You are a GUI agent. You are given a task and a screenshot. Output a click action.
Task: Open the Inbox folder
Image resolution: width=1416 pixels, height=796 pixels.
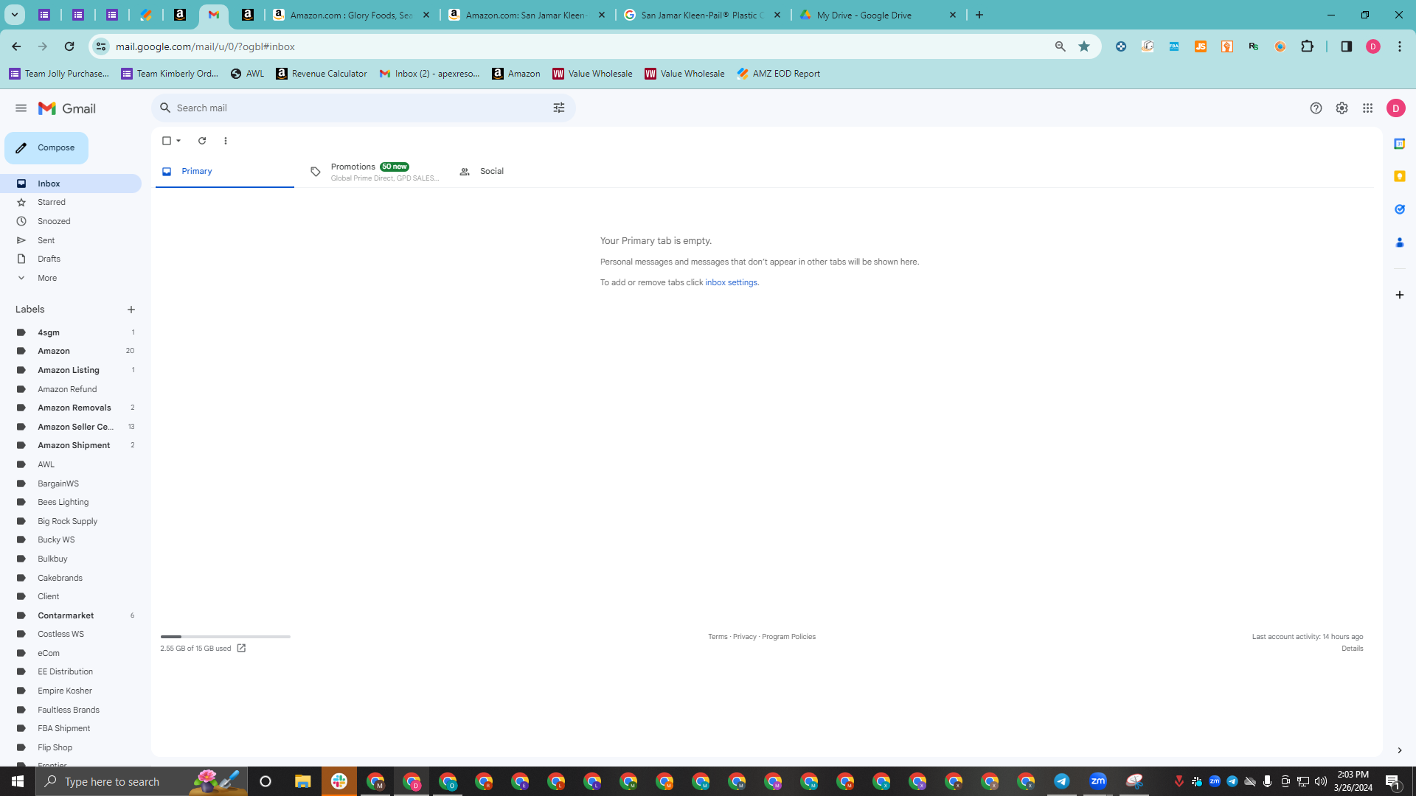tap(71, 184)
